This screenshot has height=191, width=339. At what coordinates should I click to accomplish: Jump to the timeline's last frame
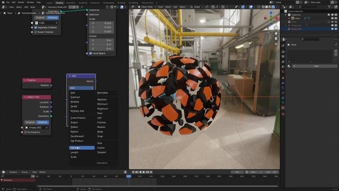151,172
